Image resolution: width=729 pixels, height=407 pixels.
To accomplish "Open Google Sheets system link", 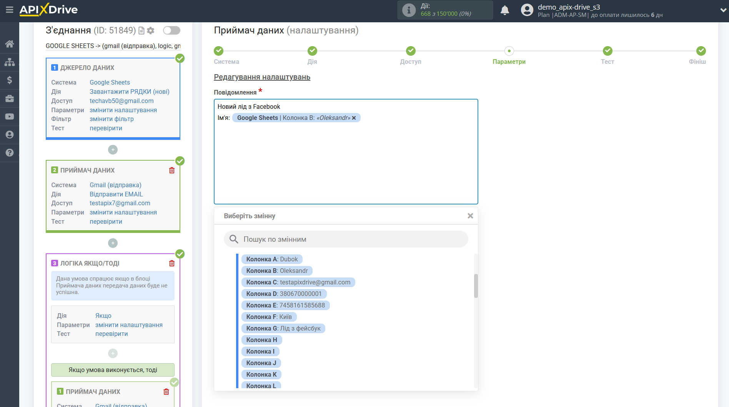I will pyautogui.click(x=110, y=82).
